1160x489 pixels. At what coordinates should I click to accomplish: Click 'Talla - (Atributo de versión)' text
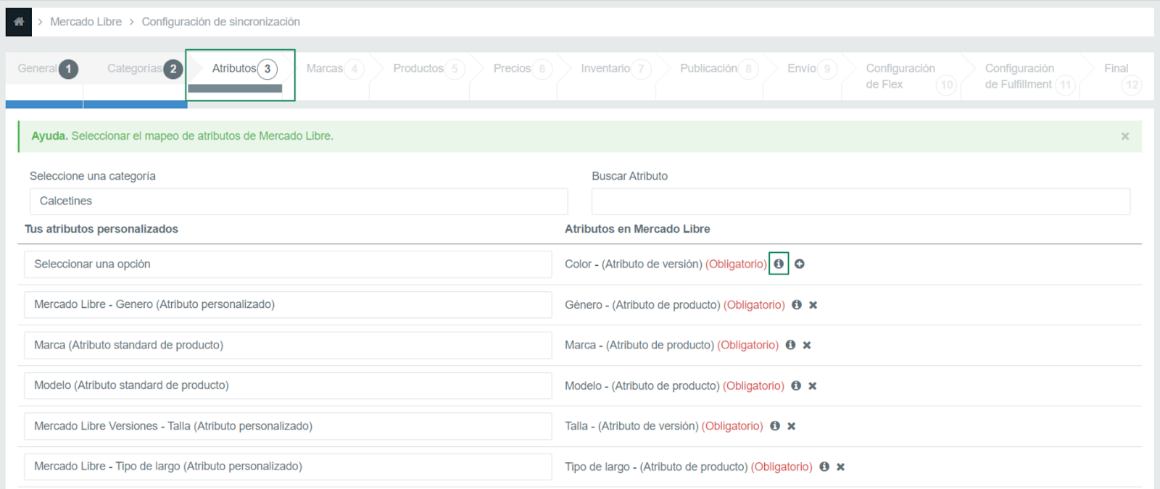click(x=631, y=426)
